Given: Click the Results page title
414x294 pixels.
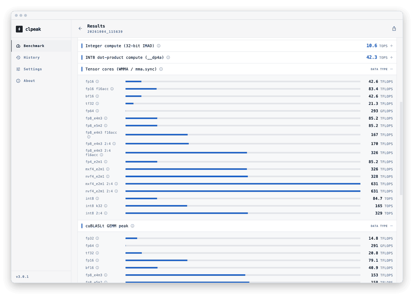Looking at the screenshot, I should click(96, 26).
